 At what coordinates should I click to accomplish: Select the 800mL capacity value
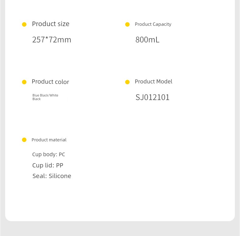point(147,40)
